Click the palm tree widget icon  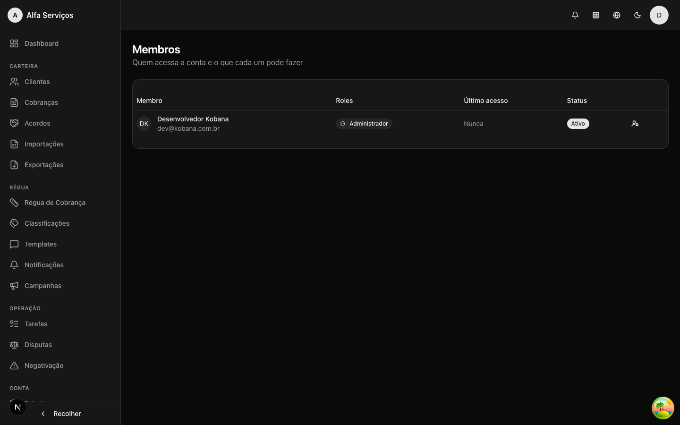pyautogui.click(x=663, y=408)
